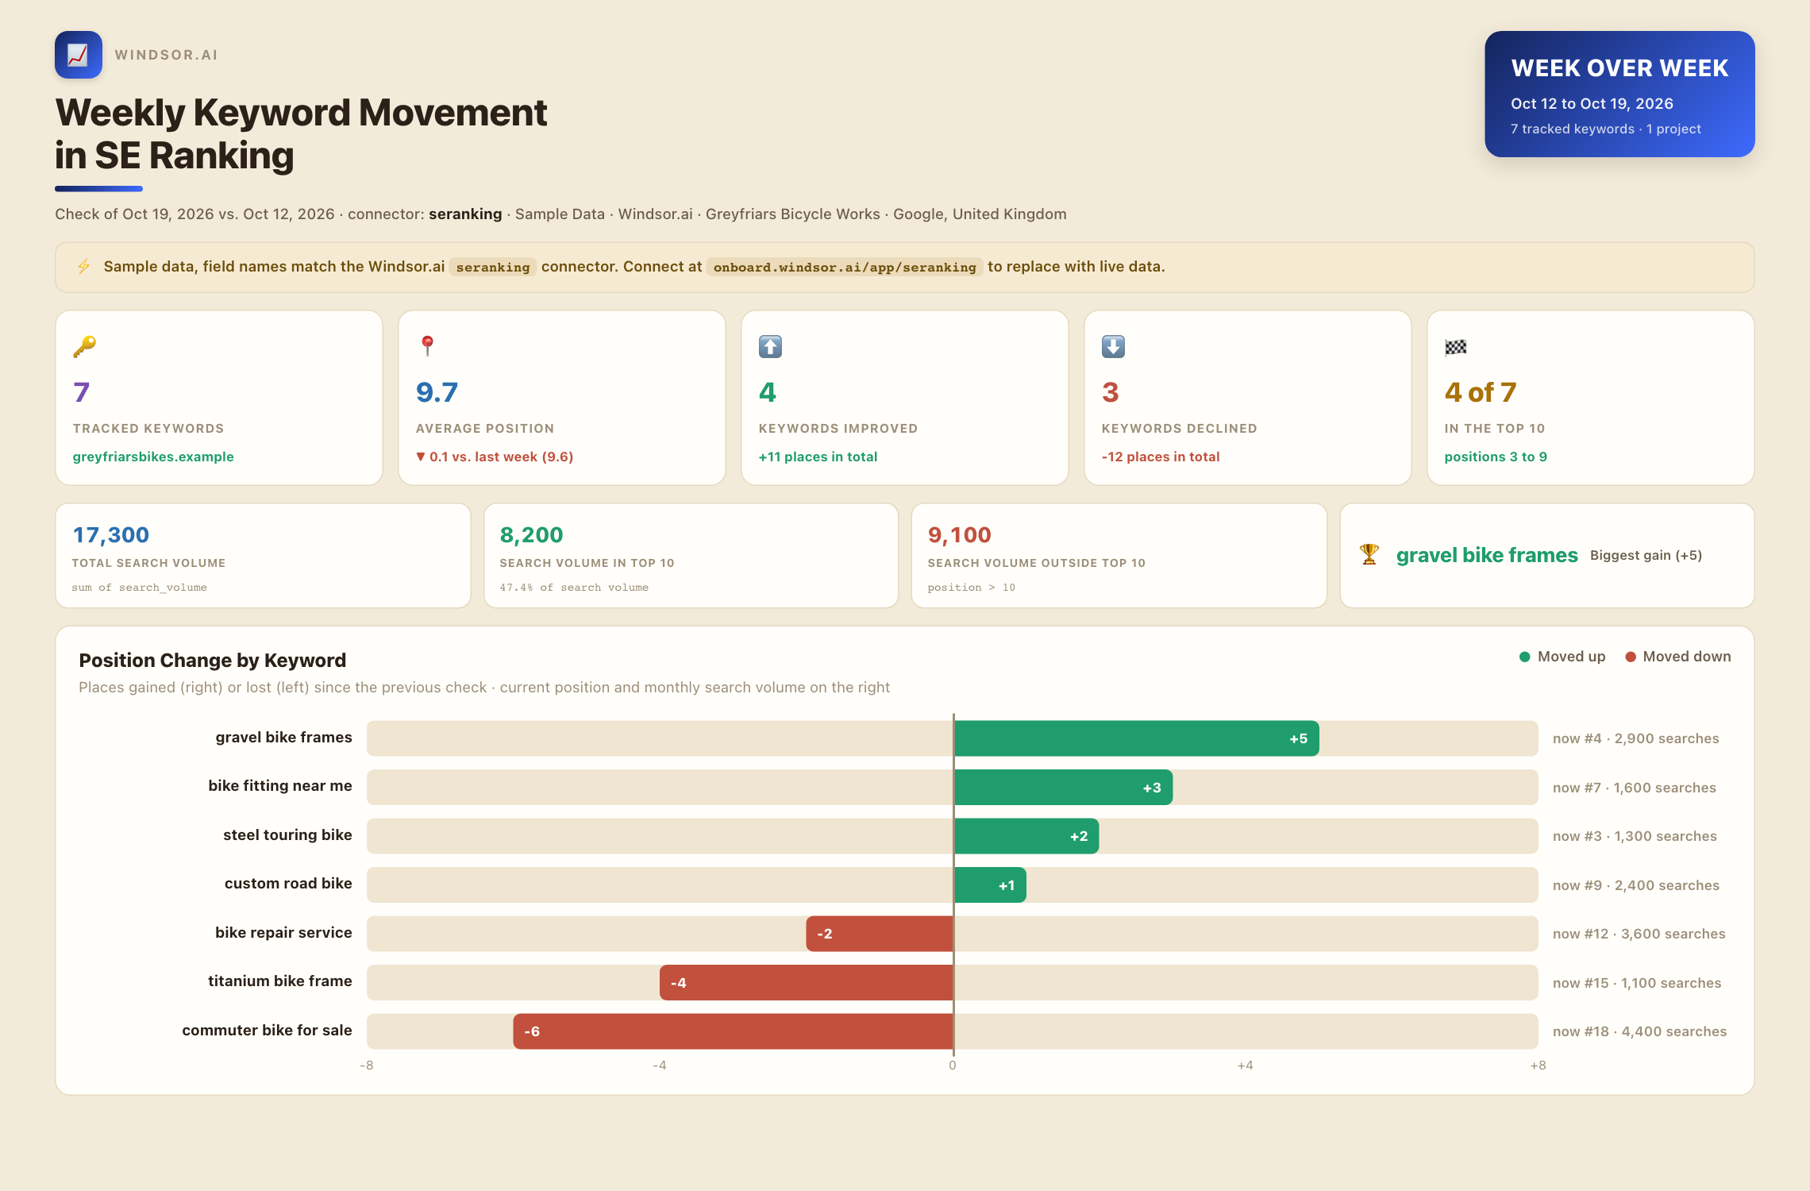Click '-12 places in total' text
The width and height of the screenshot is (1810, 1191).
1161,457
